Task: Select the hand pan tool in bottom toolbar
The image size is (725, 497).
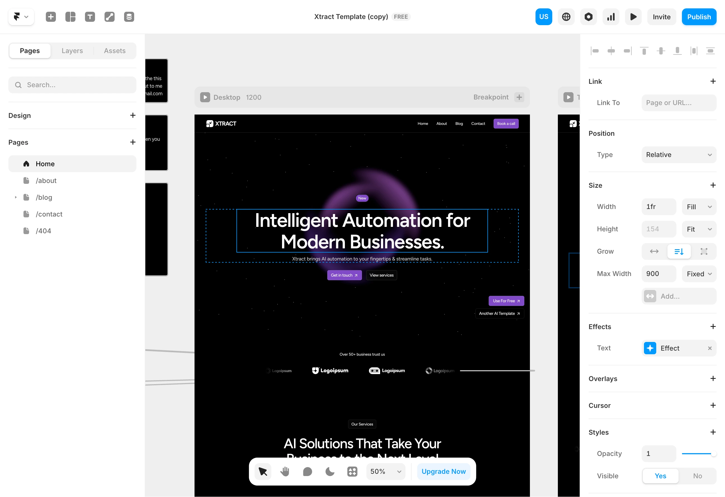Action: click(x=284, y=471)
